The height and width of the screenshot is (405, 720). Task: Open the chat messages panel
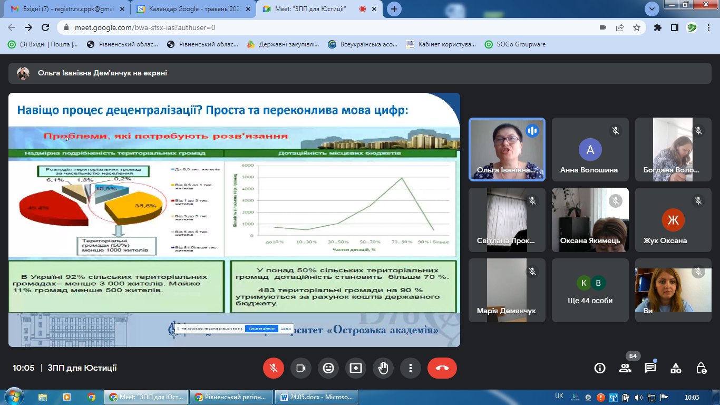(x=650, y=368)
